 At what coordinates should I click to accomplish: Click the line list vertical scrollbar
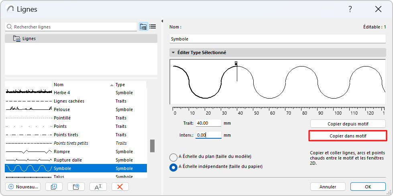[153, 145]
